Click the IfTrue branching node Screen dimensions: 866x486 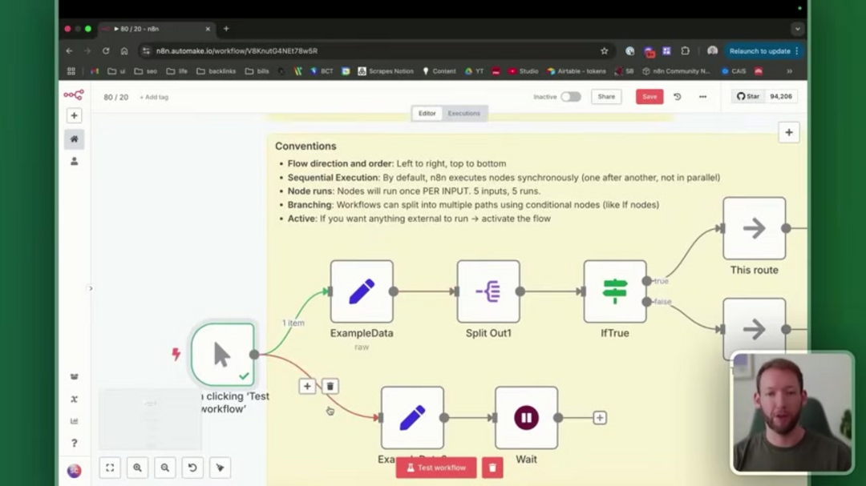[x=615, y=291]
